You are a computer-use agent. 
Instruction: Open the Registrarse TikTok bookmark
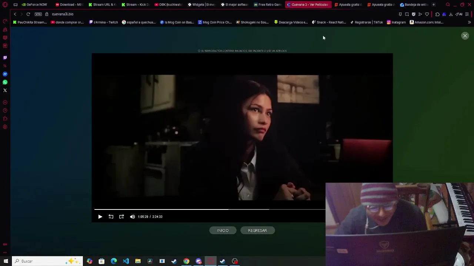367,22
